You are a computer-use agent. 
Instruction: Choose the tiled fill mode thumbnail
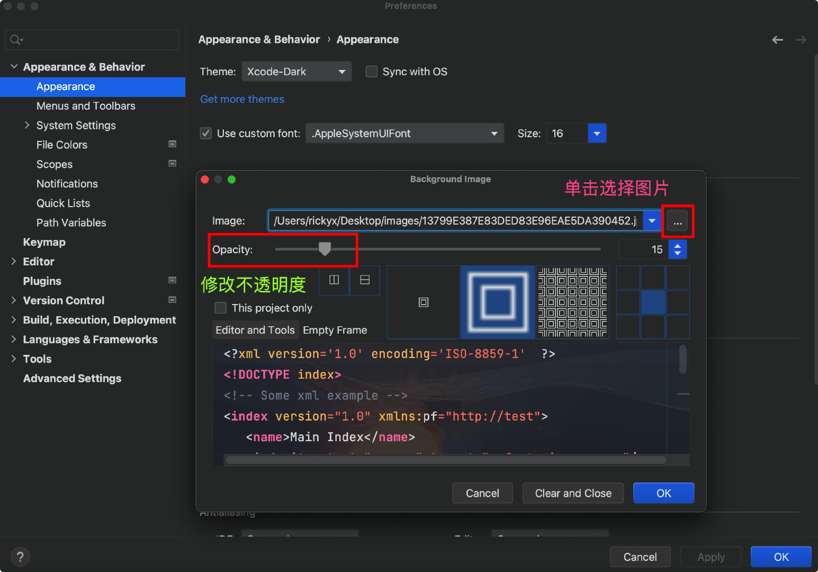pyautogui.click(x=572, y=302)
